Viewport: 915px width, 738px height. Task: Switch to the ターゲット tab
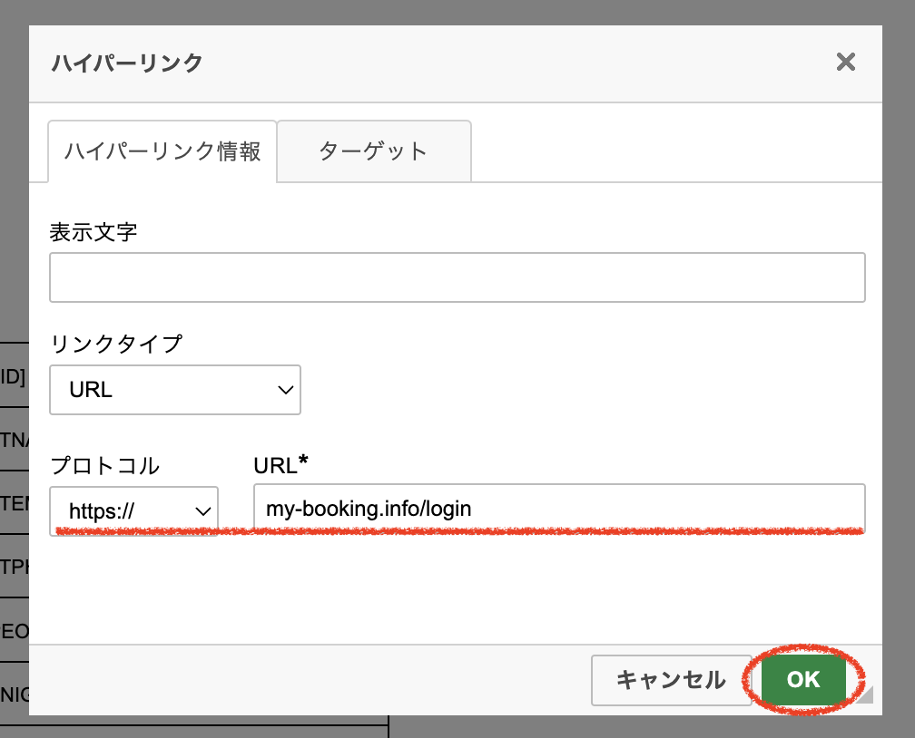[x=373, y=151]
